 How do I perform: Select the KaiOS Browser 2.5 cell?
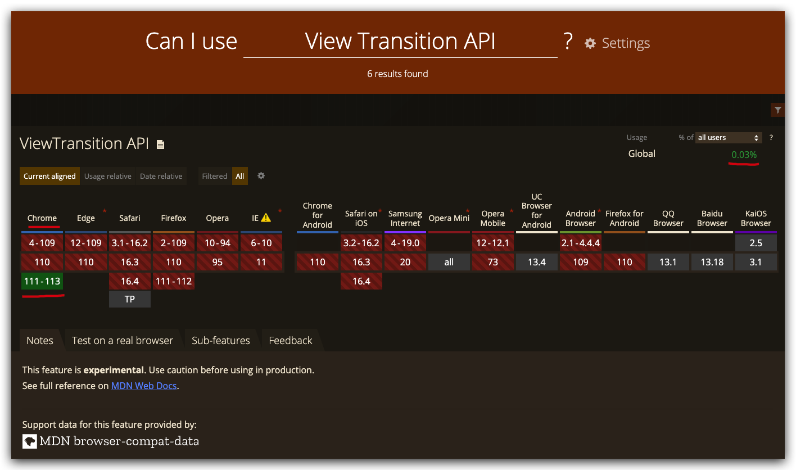(756, 243)
